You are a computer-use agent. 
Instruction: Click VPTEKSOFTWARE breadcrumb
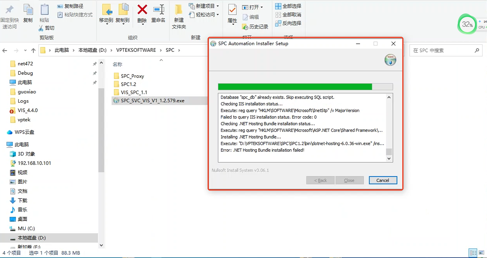(x=136, y=50)
